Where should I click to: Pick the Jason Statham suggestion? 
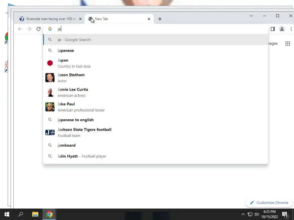click(x=156, y=78)
